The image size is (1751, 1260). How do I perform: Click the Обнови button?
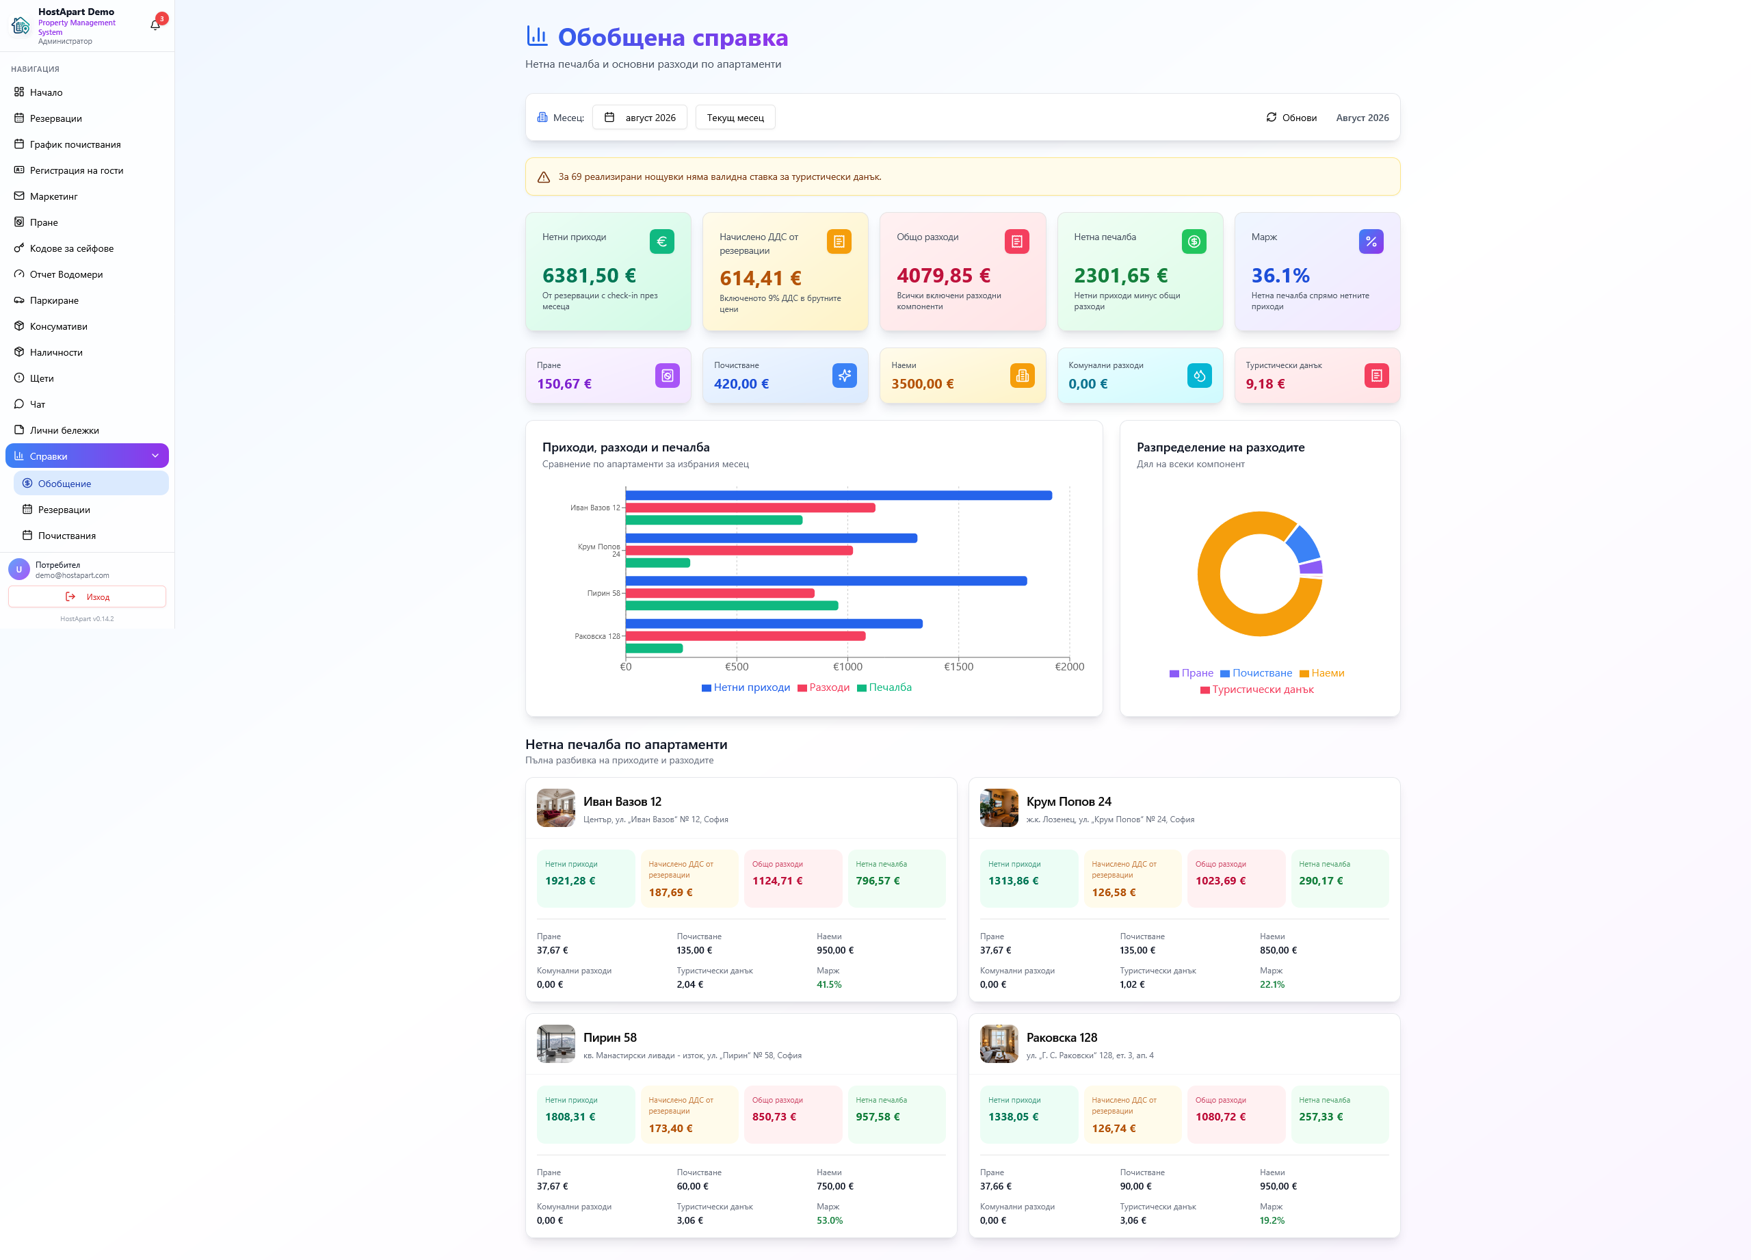1291,118
